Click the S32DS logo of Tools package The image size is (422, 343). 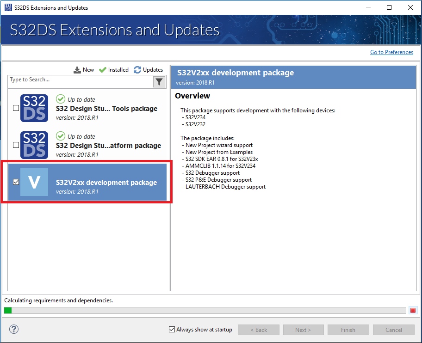coord(34,108)
